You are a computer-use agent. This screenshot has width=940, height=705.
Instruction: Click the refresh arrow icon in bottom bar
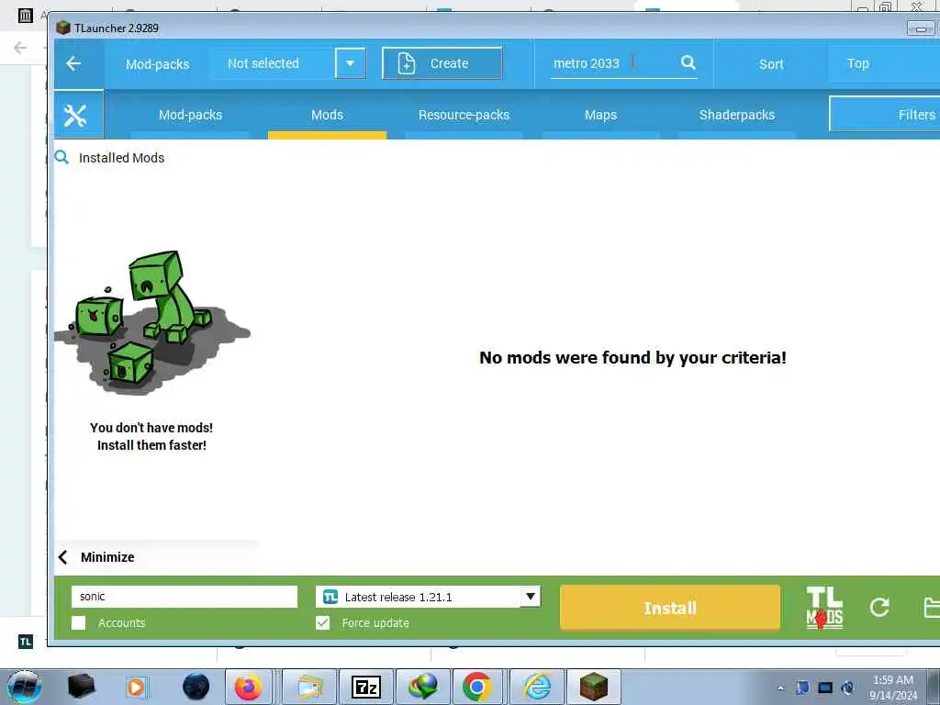(x=878, y=608)
